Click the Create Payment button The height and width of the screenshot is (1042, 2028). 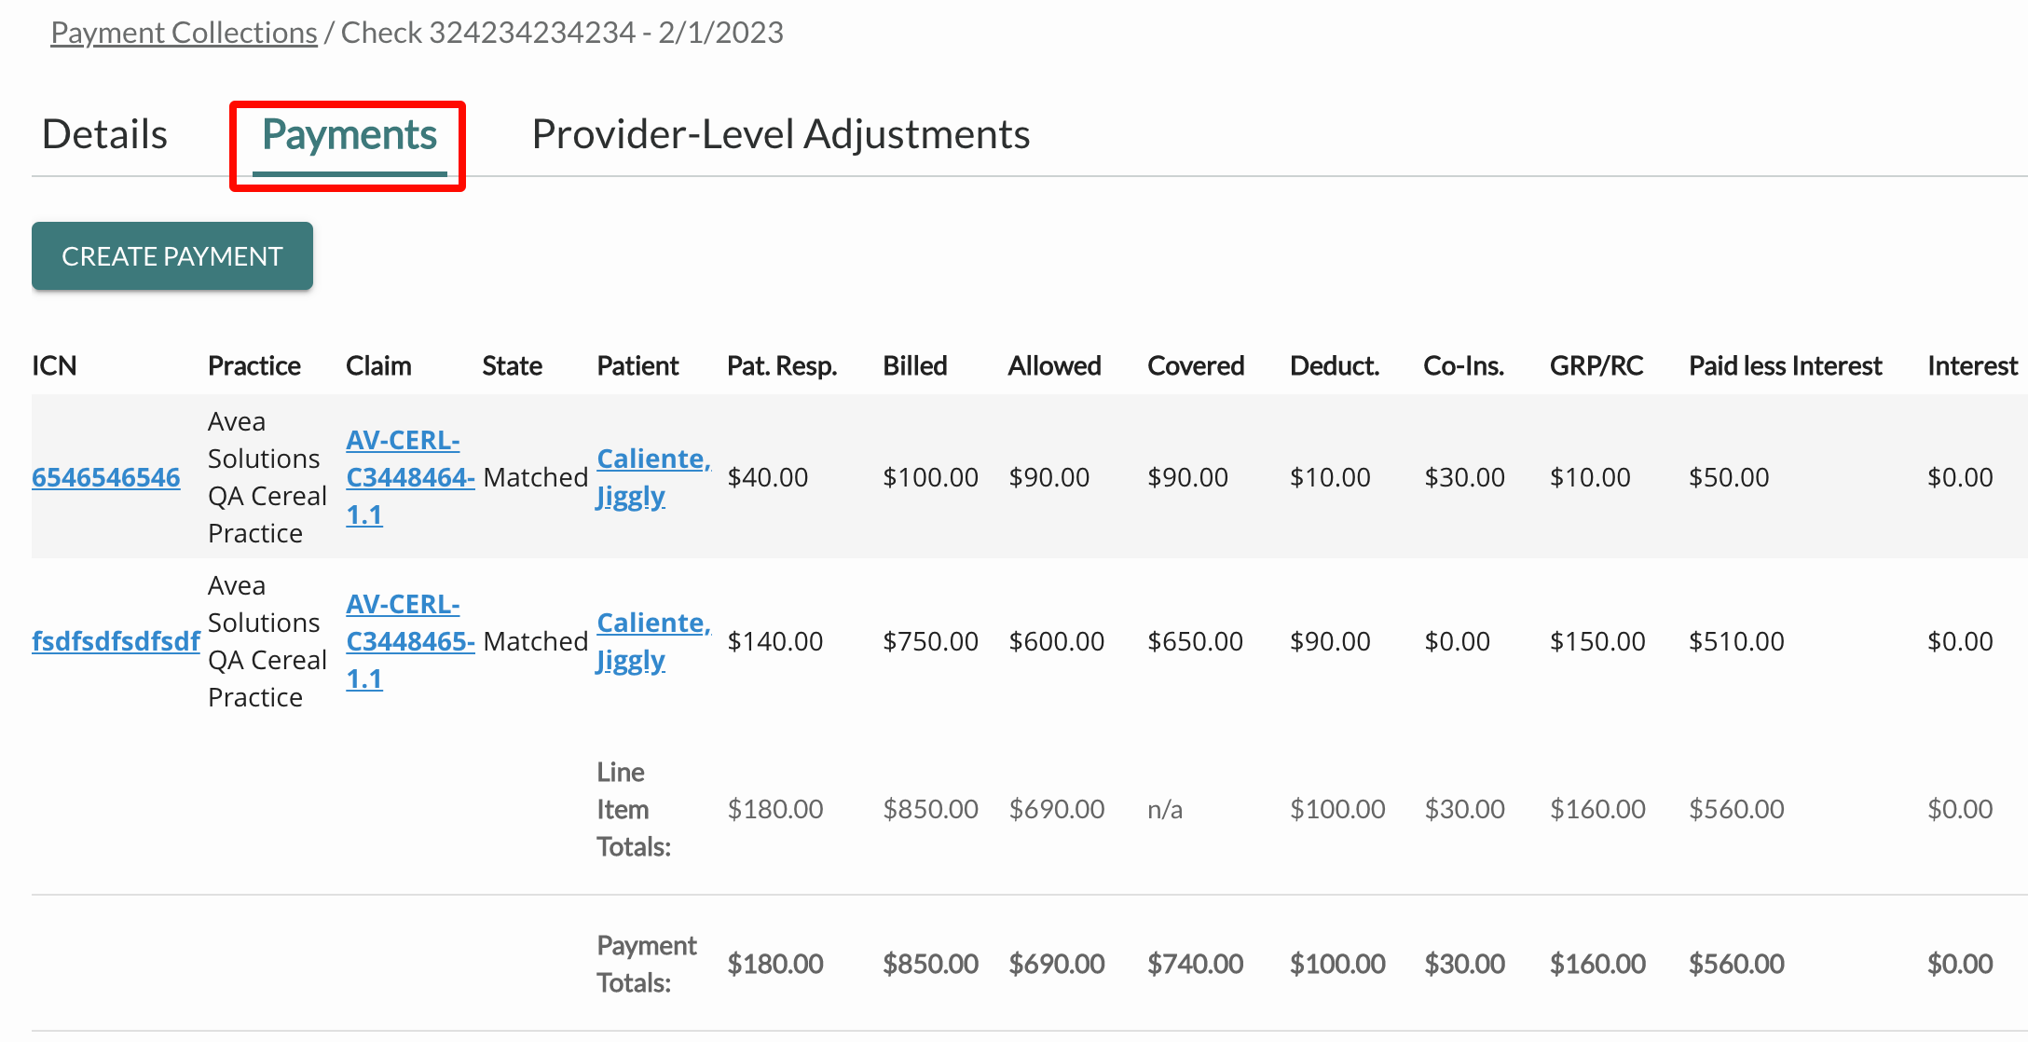pyautogui.click(x=172, y=255)
